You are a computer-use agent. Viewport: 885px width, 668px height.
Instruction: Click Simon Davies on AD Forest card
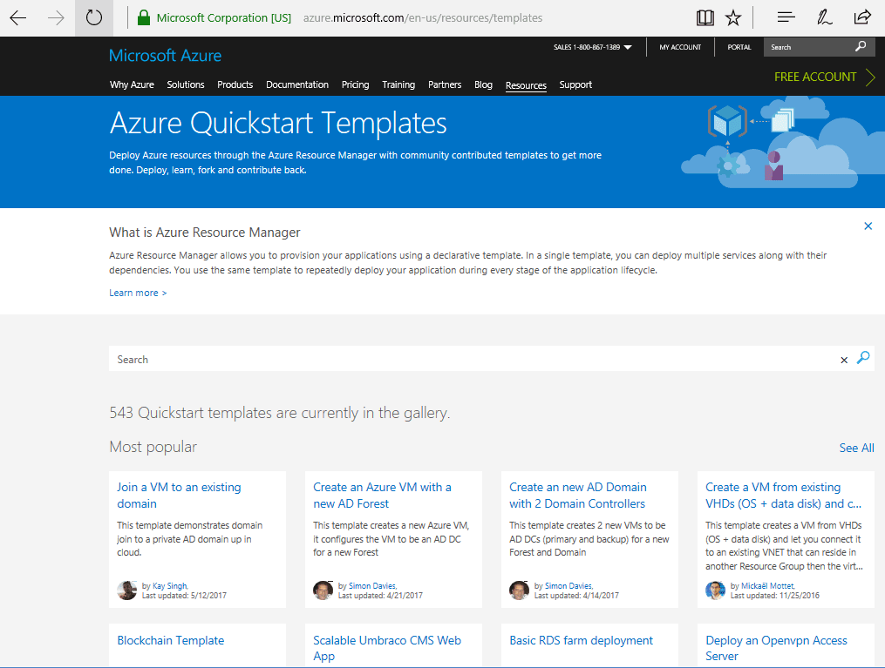click(372, 586)
